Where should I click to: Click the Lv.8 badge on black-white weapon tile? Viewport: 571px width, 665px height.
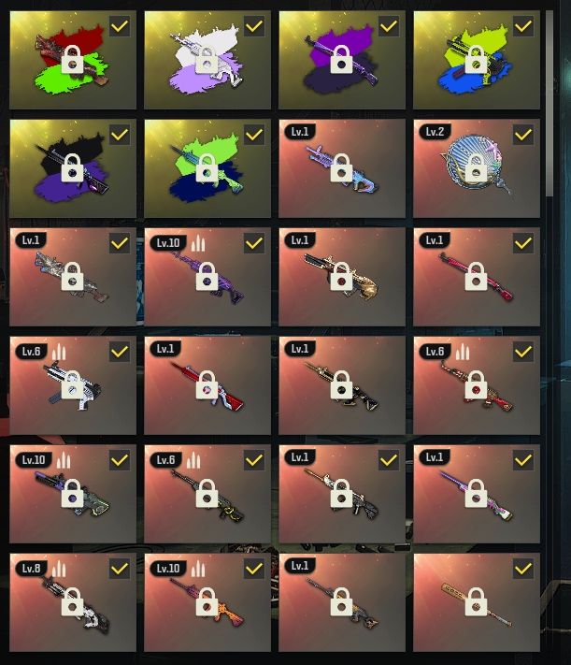(32, 569)
